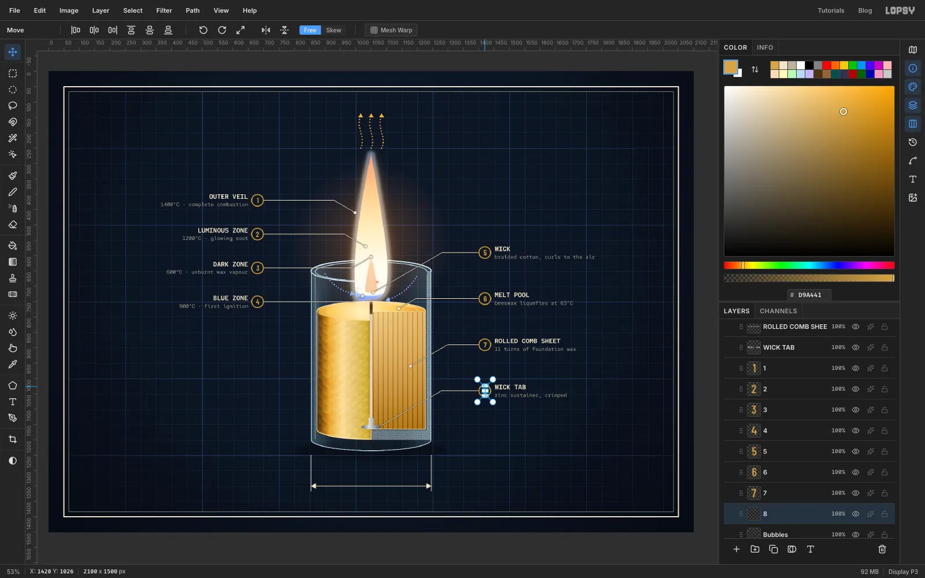925x578 pixels.
Task: Toggle visibility of layer 5
Action: (856, 451)
